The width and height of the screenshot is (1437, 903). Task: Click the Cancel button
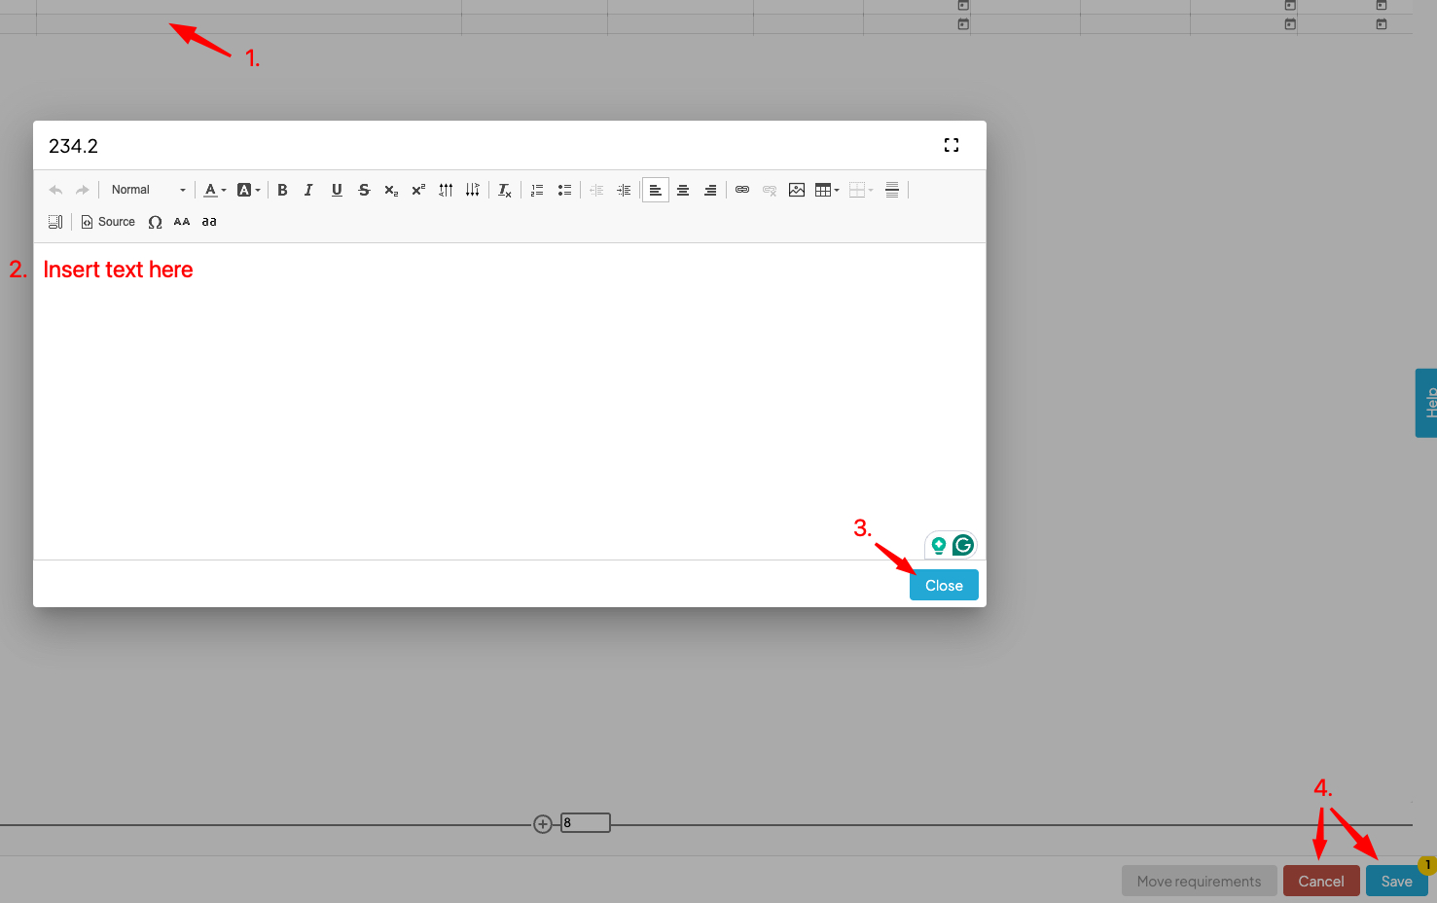point(1321,881)
